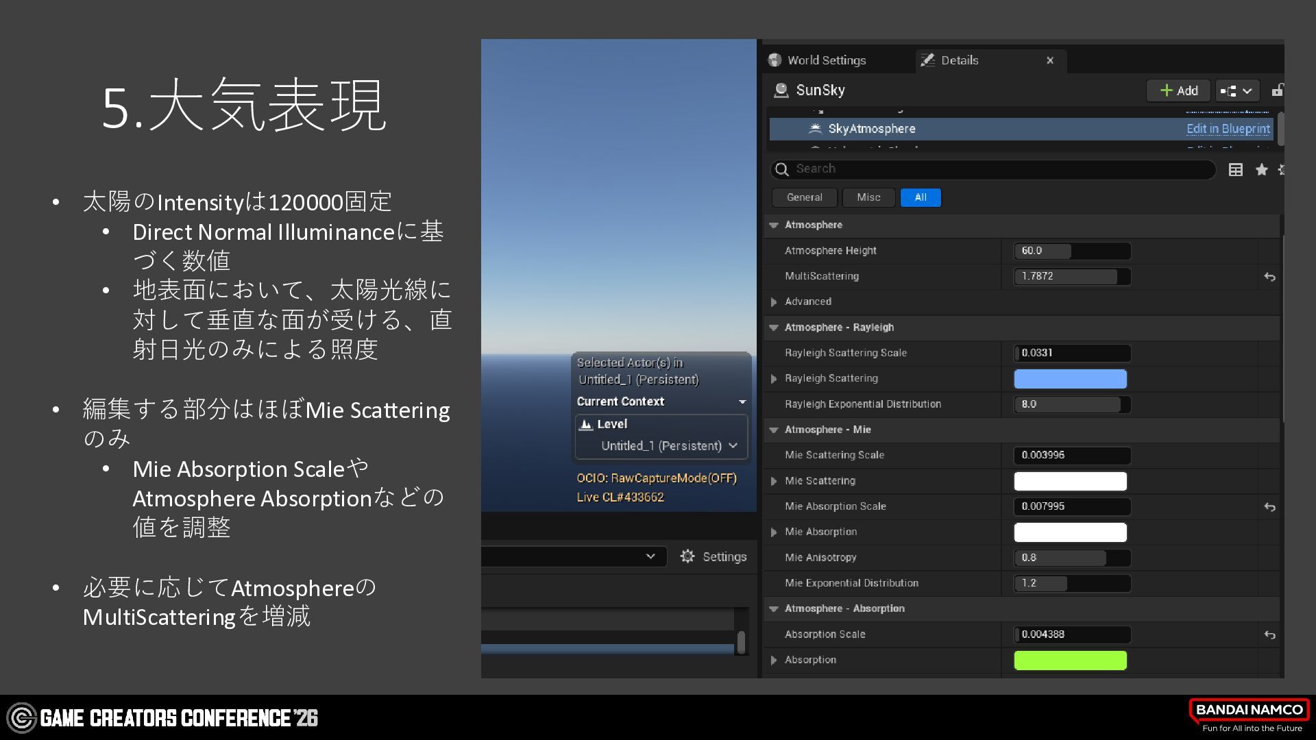Click the Live CL#433662 status text

pos(620,497)
